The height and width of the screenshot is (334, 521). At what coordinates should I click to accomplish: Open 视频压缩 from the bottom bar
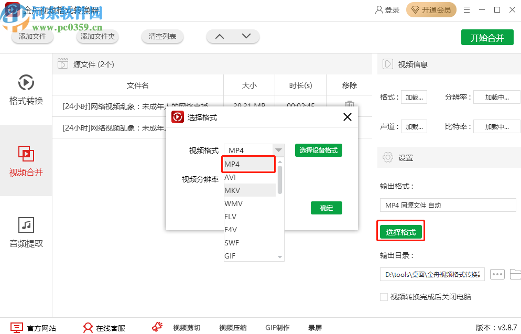(x=233, y=328)
